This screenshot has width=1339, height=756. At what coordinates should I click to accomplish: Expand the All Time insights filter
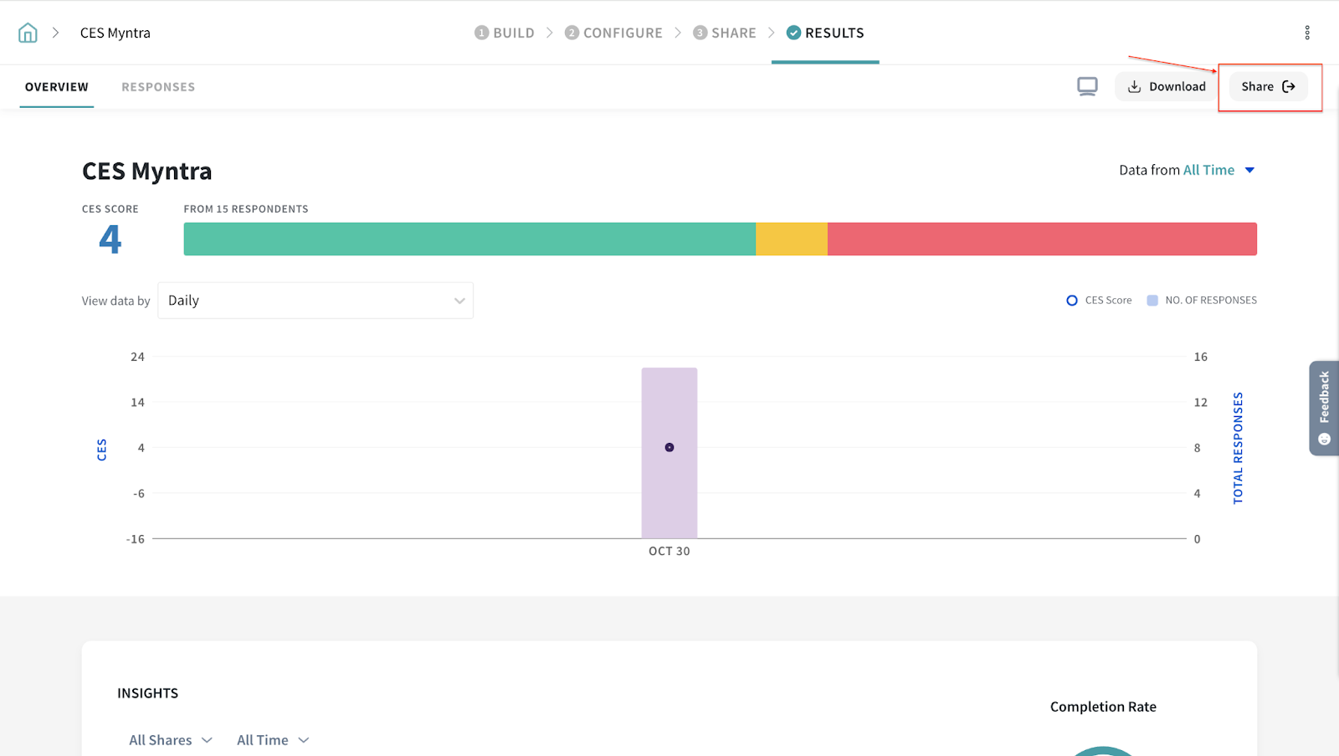click(x=273, y=740)
